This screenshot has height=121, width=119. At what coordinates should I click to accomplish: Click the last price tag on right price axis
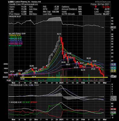pos(113,77)
